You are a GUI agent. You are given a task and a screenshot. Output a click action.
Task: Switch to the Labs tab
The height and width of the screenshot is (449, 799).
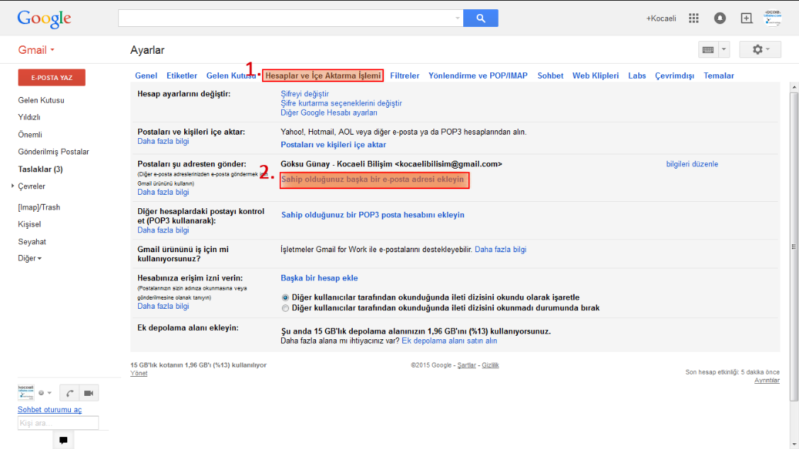pyautogui.click(x=637, y=76)
